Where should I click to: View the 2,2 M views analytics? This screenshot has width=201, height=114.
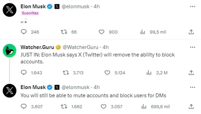tap(149, 73)
